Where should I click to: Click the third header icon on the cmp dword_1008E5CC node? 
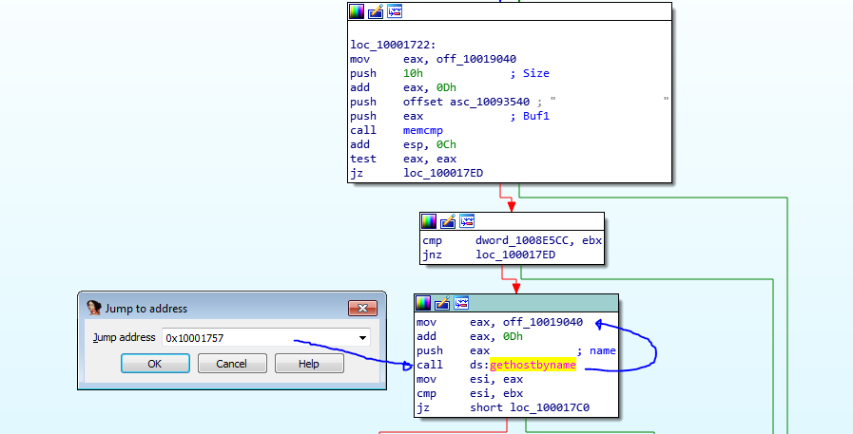(467, 221)
